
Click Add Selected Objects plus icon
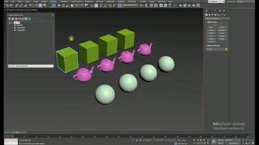click(16, 19)
